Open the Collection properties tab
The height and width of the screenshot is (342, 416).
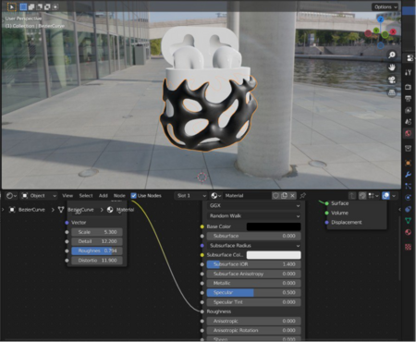pyautogui.click(x=409, y=149)
